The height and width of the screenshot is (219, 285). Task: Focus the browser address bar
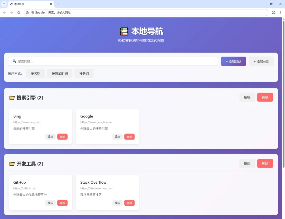tap(146, 13)
